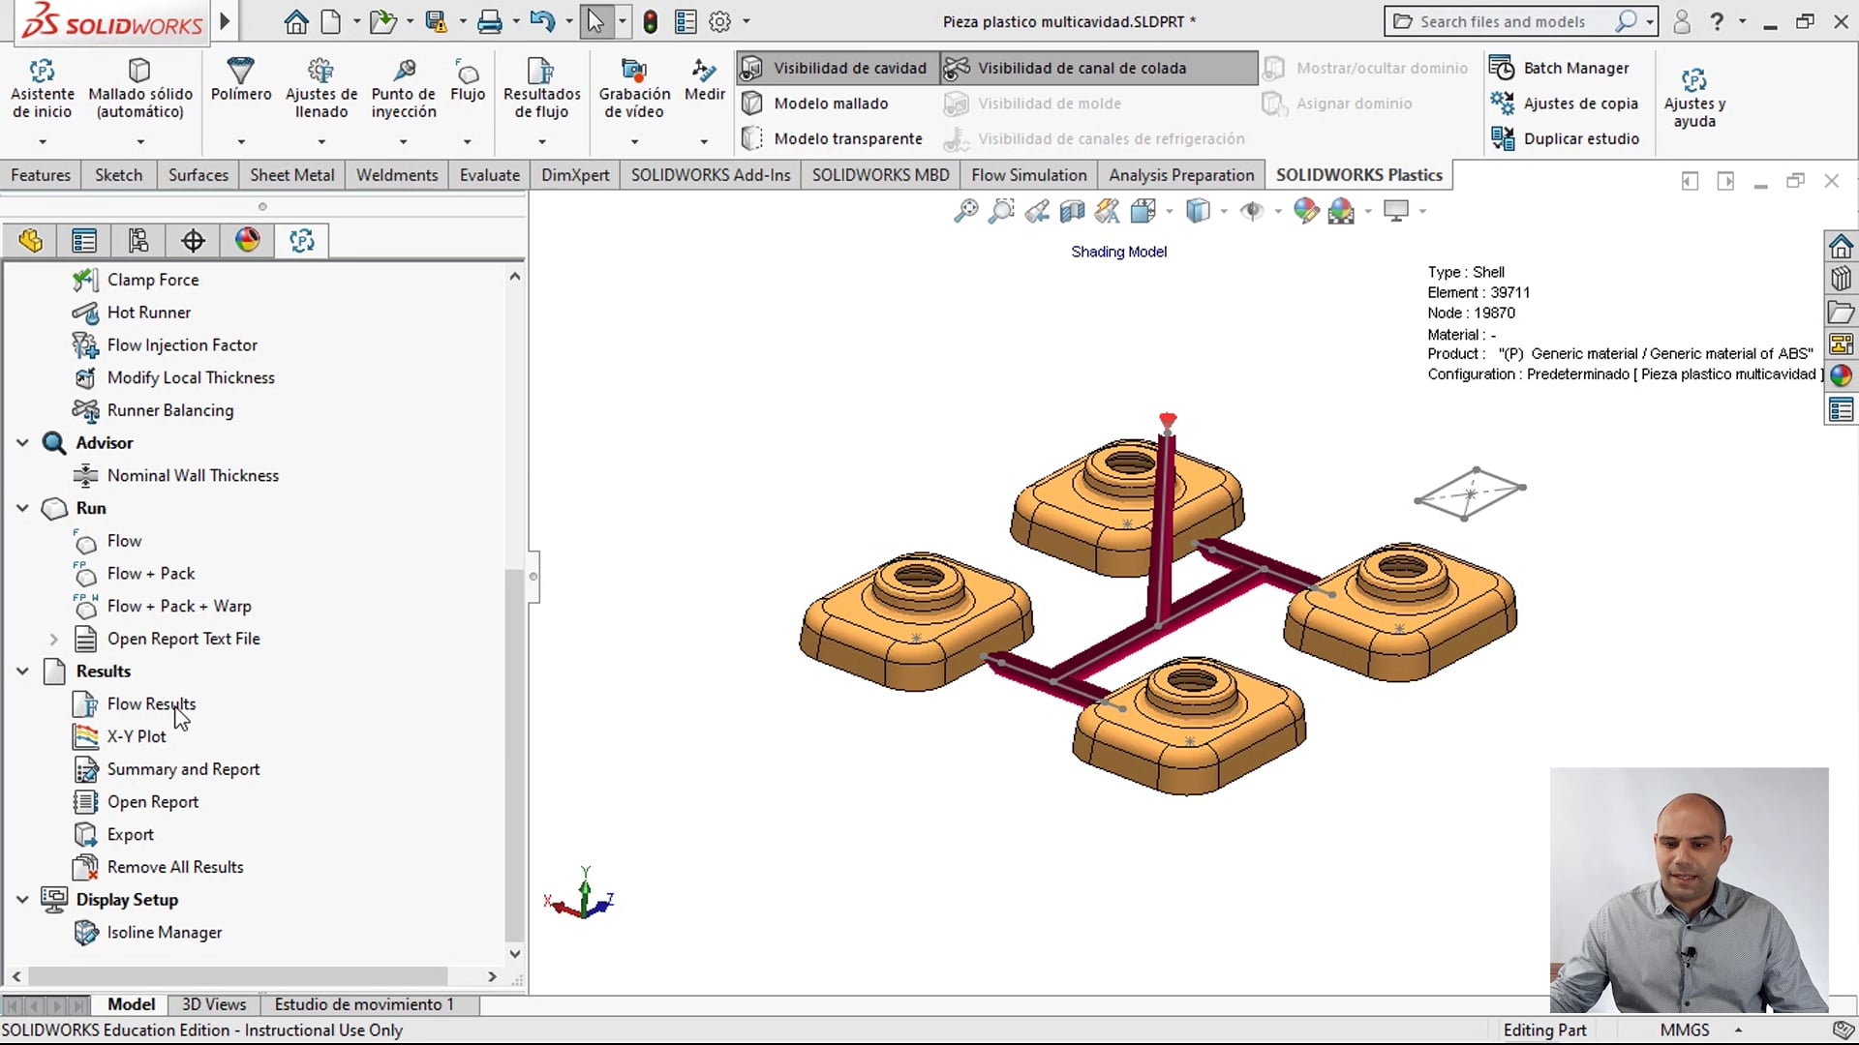Expand Open Report Text File node

coord(53,639)
